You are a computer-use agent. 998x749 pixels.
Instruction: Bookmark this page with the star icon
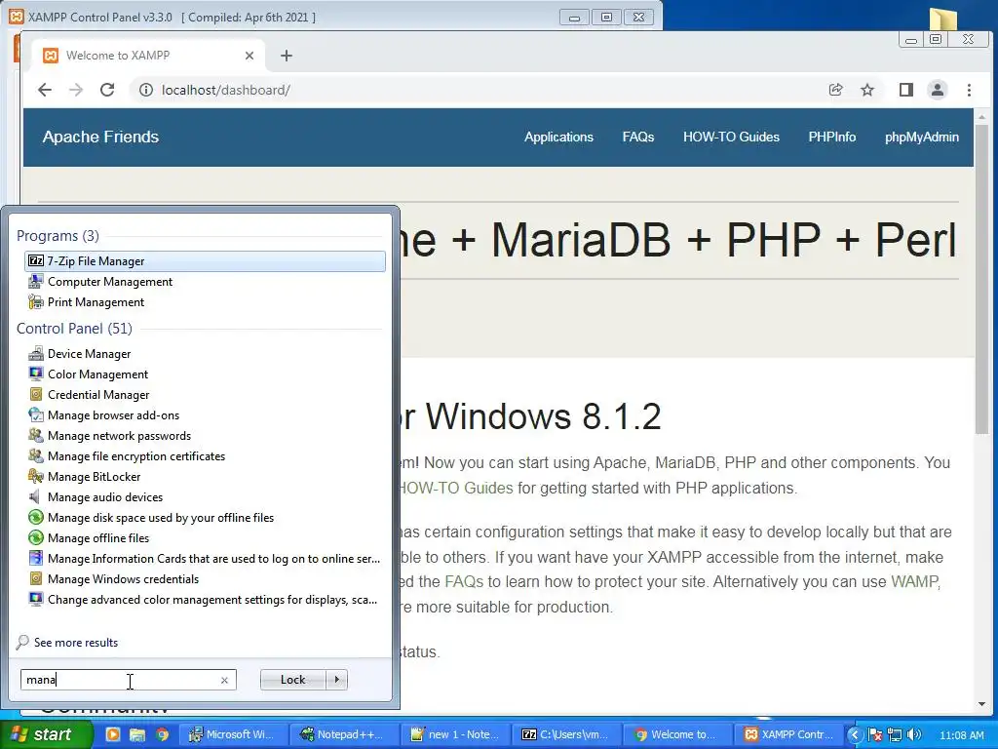click(x=866, y=90)
